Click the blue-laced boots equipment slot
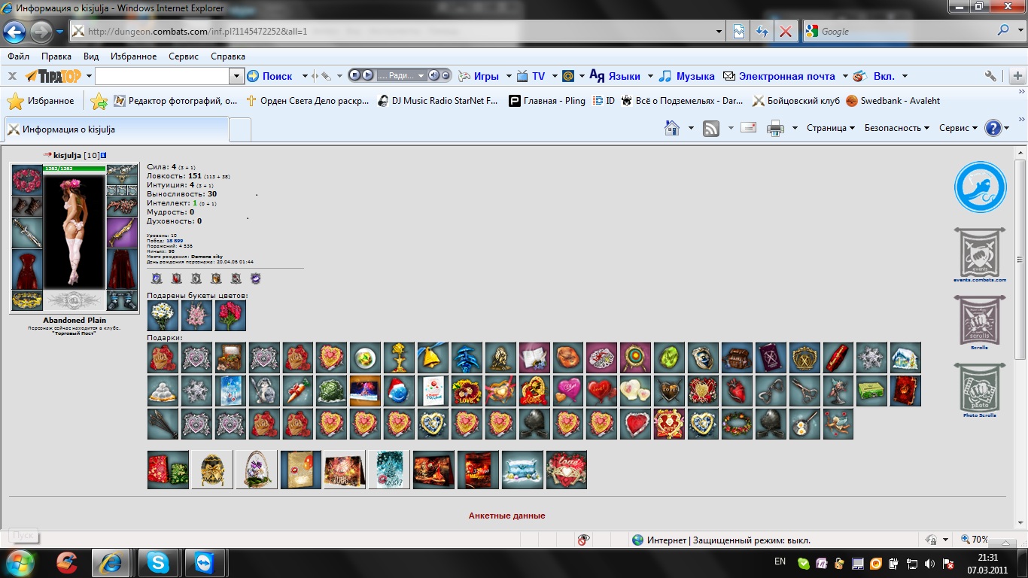Viewport: 1028px width, 578px height. tap(122, 300)
